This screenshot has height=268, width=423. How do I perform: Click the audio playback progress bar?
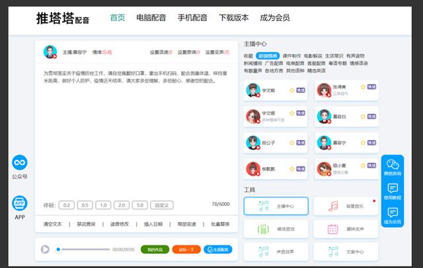click(x=86, y=250)
